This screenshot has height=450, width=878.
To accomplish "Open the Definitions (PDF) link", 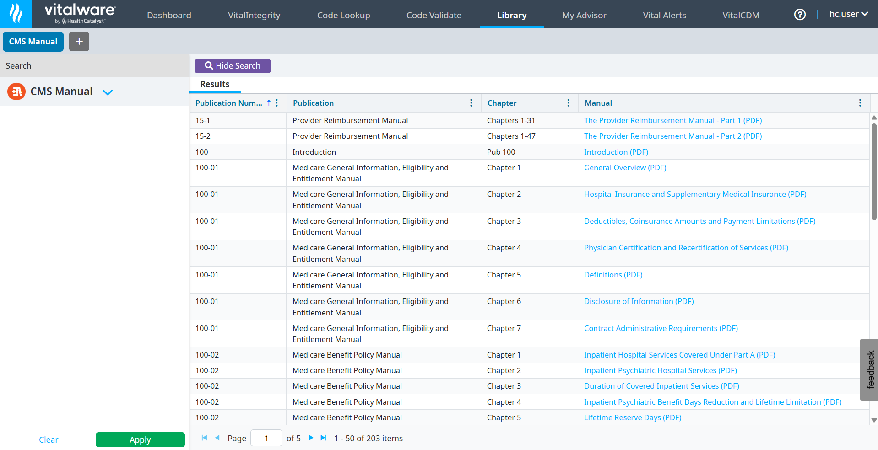I will pyautogui.click(x=613, y=275).
